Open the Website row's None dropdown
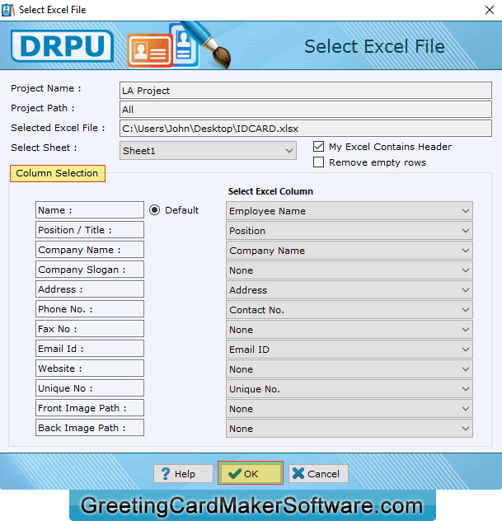 (350, 368)
